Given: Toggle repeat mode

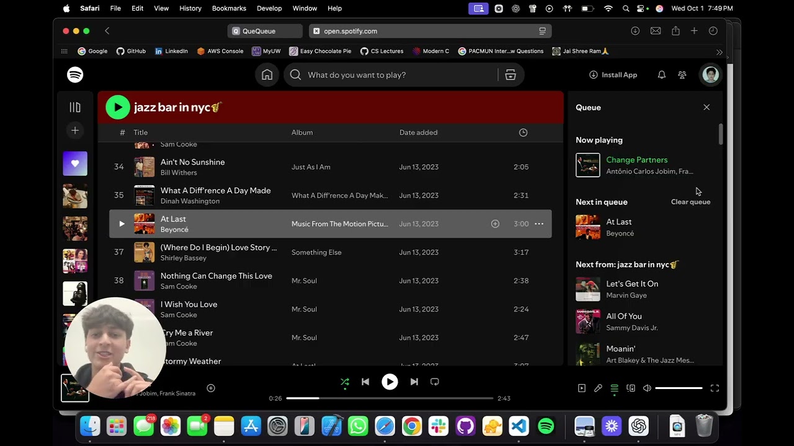Looking at the screenshot, I should coord(435,382).
